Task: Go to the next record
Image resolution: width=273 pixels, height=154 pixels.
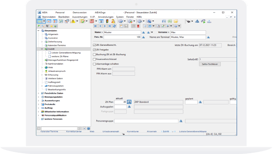Action: (105, 26)
